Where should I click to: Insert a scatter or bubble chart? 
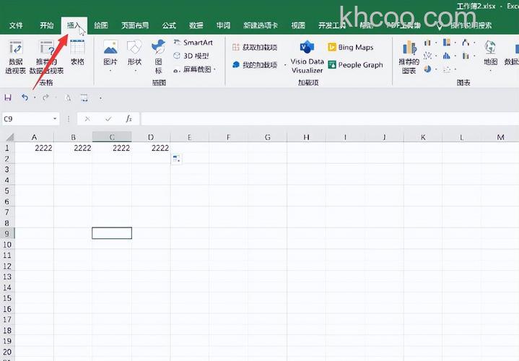pos(449,69)
